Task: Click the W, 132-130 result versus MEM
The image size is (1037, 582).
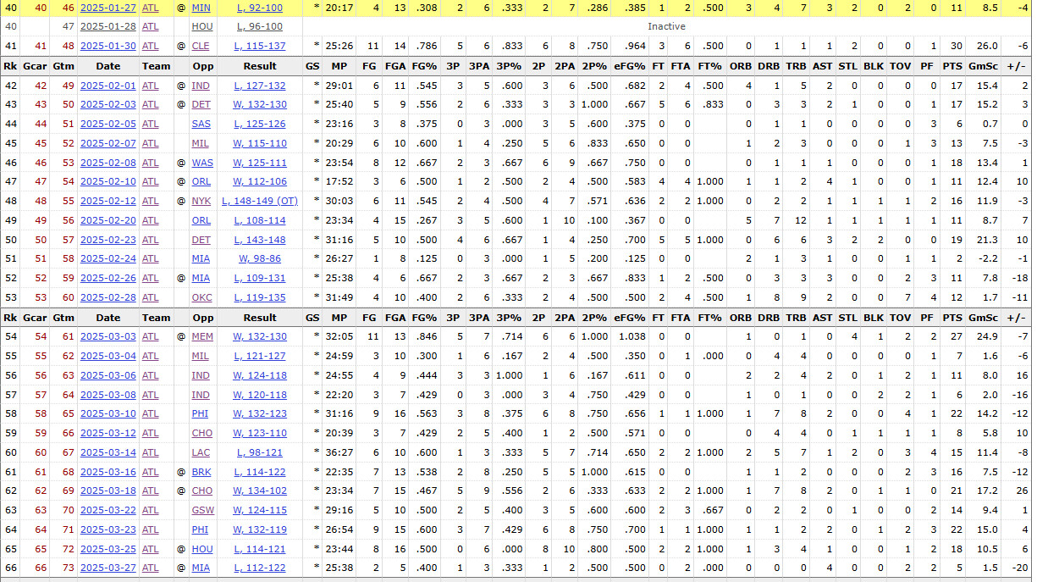Action: click(259, 336)
